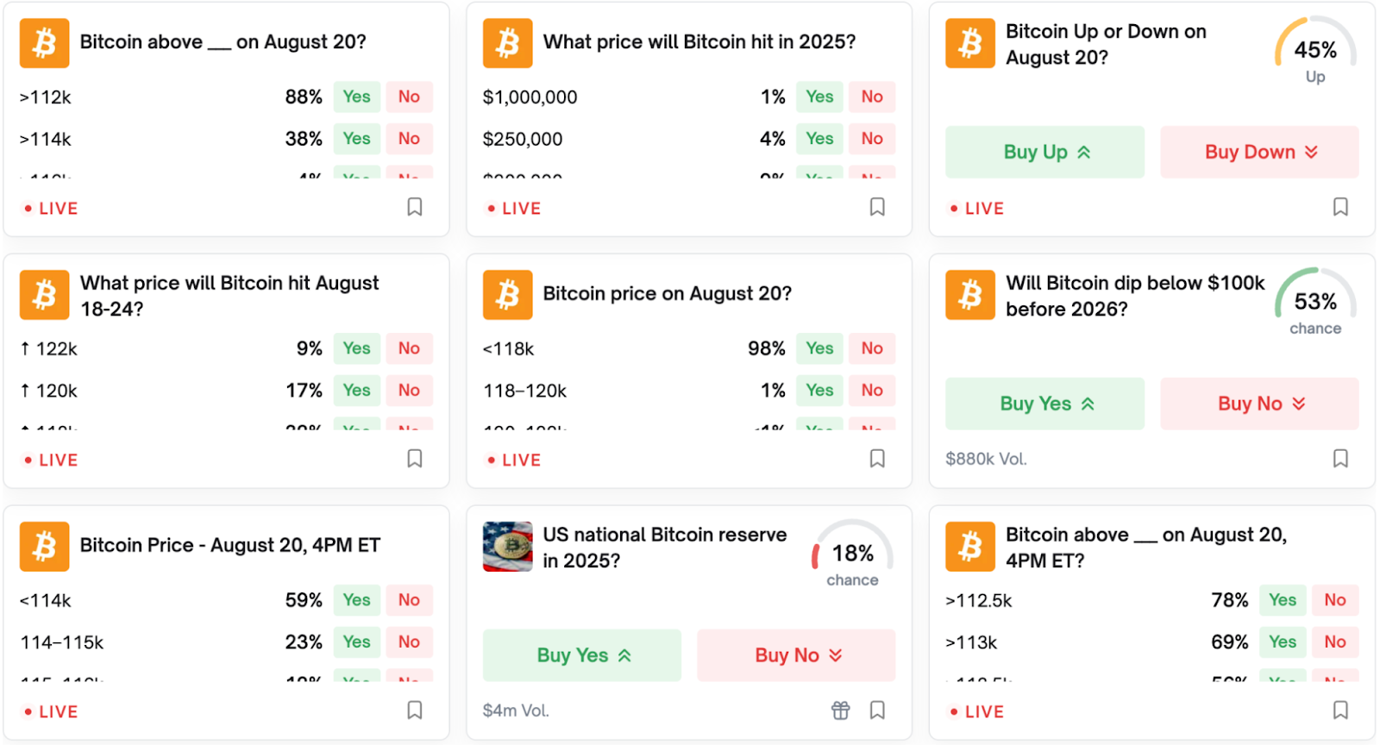Screen dimensions: 1380x745
Task: Select Yes for the "<114k" outcome
Action: coord(356,599)
